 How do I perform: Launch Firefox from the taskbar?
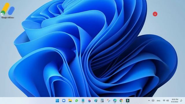(x=89, y=101)
